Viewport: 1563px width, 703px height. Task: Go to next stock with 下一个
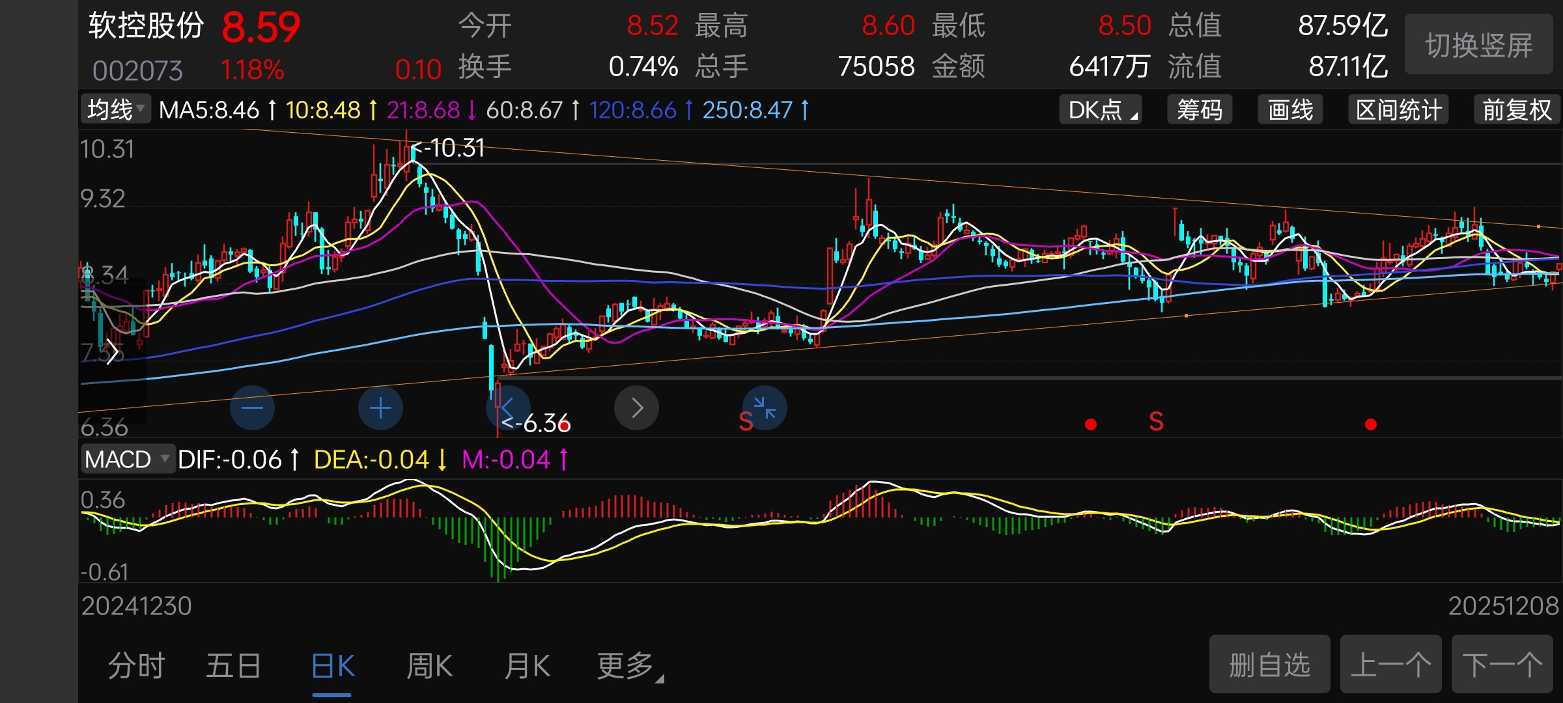[1502, 665]
